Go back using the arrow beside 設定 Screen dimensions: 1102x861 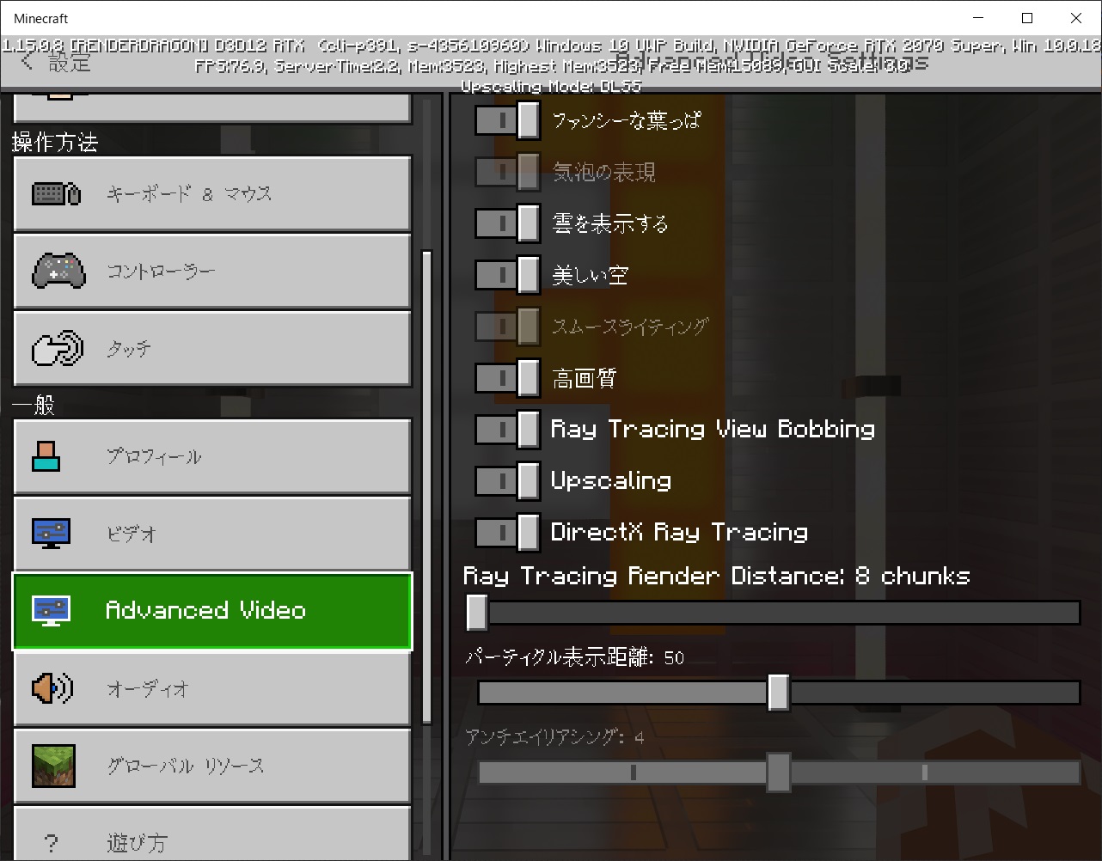(x=28, y=61)
